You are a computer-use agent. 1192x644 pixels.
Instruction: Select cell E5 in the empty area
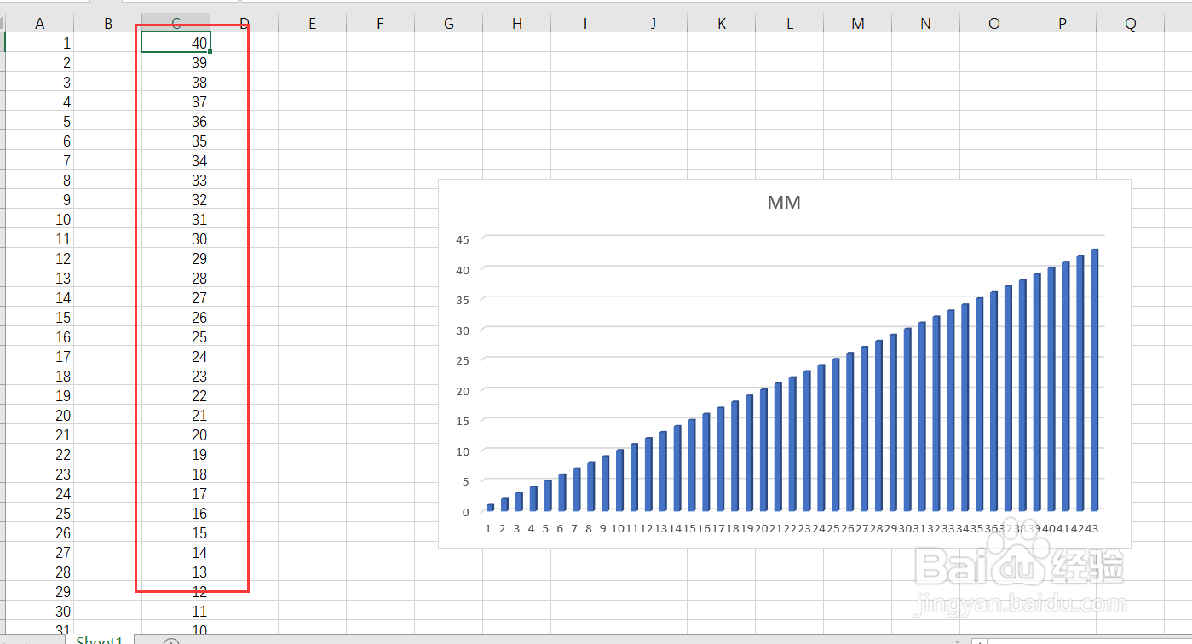point(312,121)
